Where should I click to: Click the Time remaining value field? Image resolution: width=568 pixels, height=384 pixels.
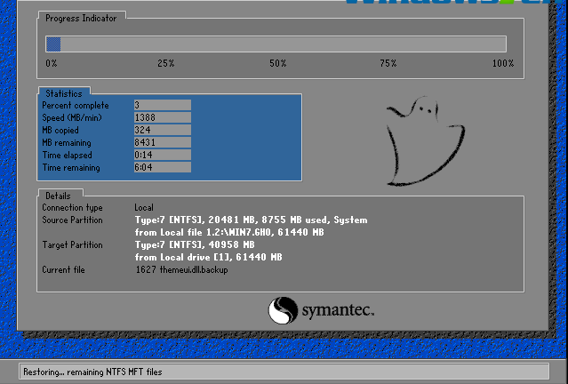(162, 167)
